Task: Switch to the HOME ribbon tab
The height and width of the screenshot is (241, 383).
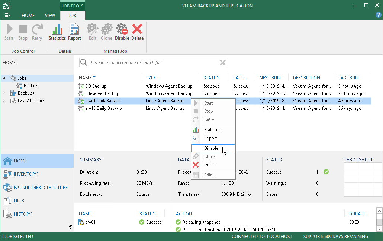Action: point(28,15)
